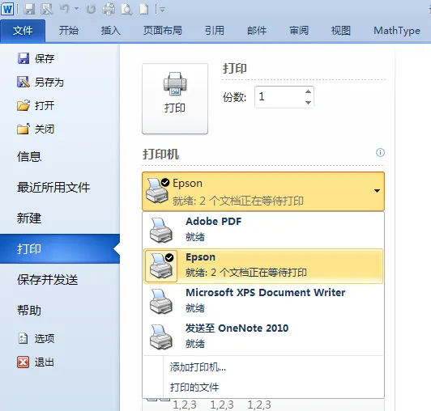Select Microsoft XPS Document Writer printer
The height and width of the screenshot is (411, 431).
[x=263, y=301]
